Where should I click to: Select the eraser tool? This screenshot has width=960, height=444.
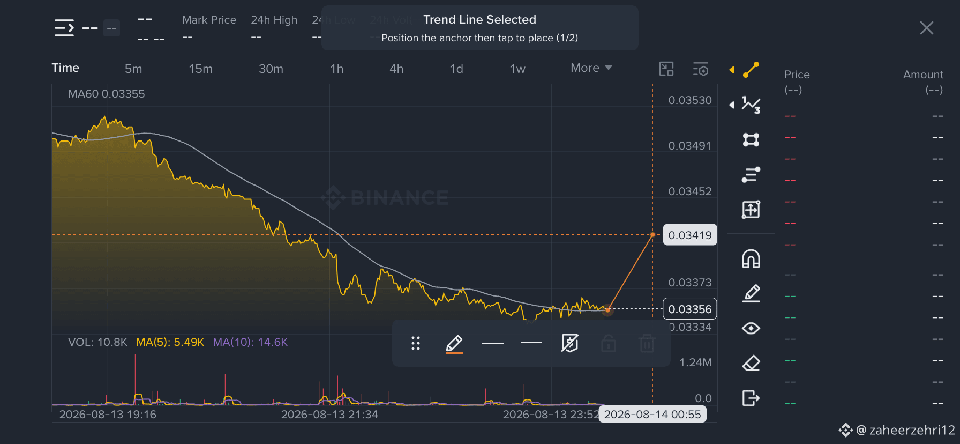(751, 363)
